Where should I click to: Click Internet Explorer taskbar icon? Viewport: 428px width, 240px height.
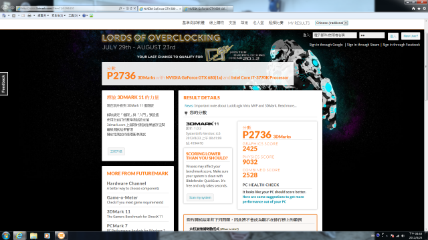(x=19, y=235)
